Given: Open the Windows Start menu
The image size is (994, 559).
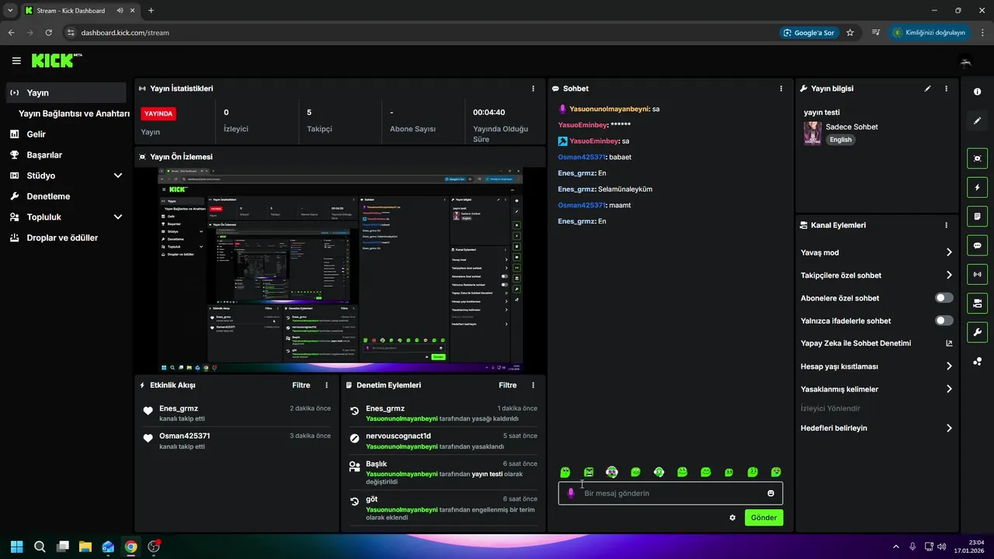Looking at the screenshot, I should (x=16, y=547).
